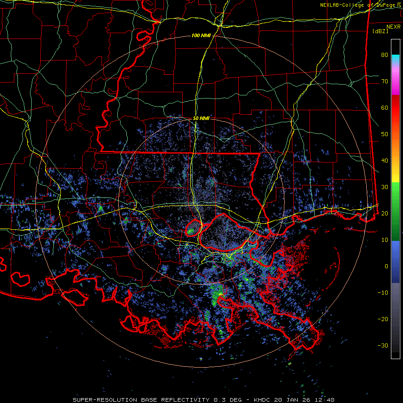The image size is (403, 403).
Task: Click the cyan band atop the color bar
Action: coord(395,60)
